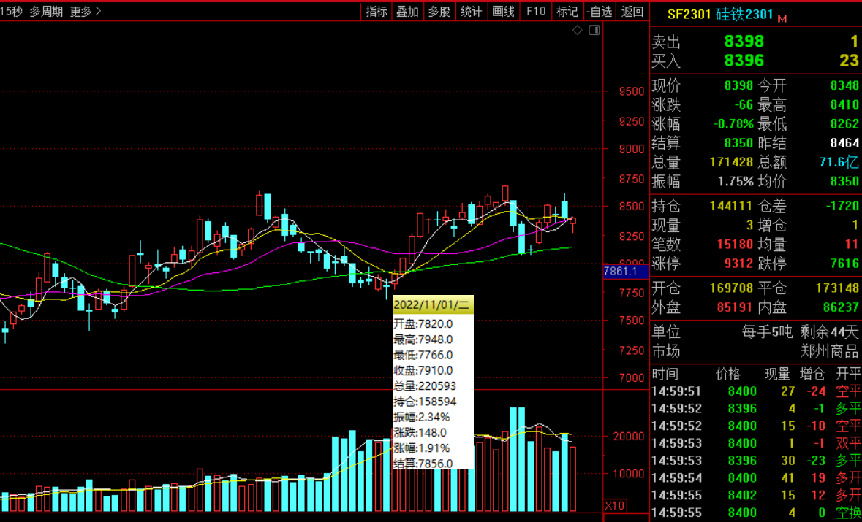Toggle -自选 to remove from watchlist

(599, 11)
